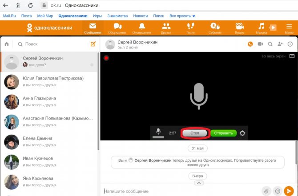Open chat with Анастасия Попыванова
Screen dimensions: 298x196
click(49, 122)
